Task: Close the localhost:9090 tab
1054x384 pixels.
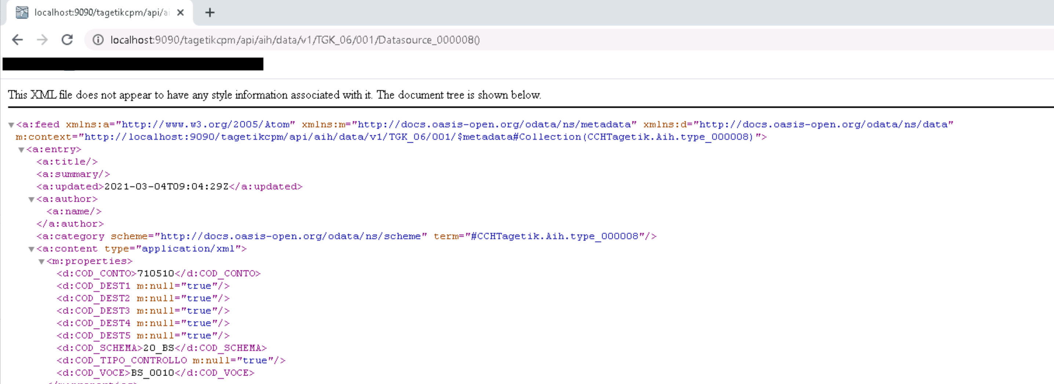Action: pyautogui.click(x=180, y=13)
